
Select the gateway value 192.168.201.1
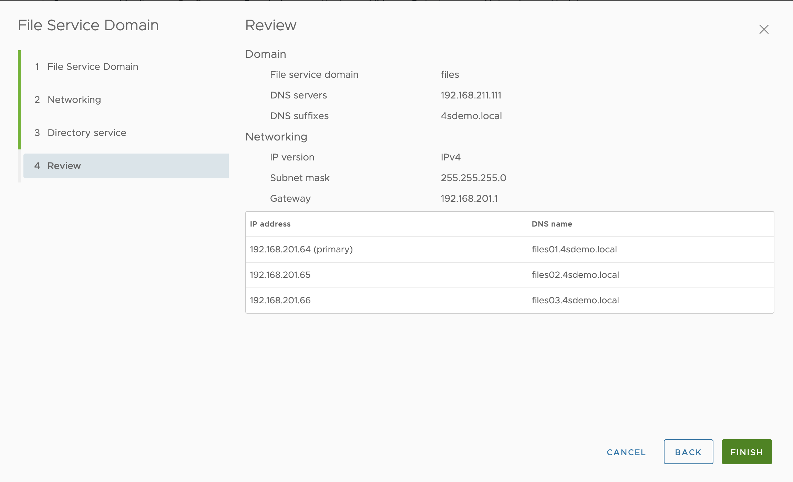point(469,198)
